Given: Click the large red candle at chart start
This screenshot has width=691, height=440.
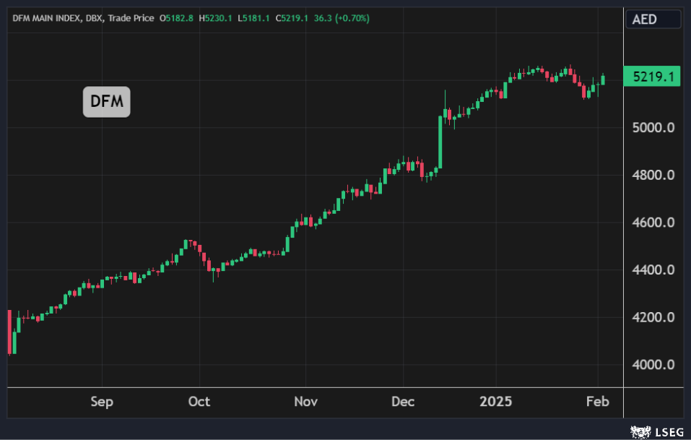Looking at the screenshot, I should (9, 332).
